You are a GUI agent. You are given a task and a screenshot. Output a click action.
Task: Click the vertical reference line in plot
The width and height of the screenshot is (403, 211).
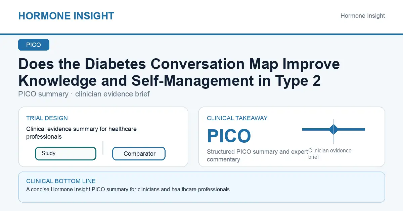click(x=334, y=131)
